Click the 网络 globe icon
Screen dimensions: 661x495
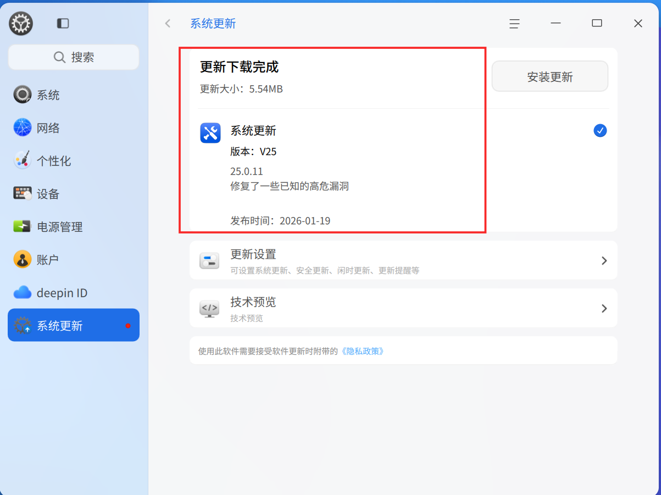click(x=23, y=128)
